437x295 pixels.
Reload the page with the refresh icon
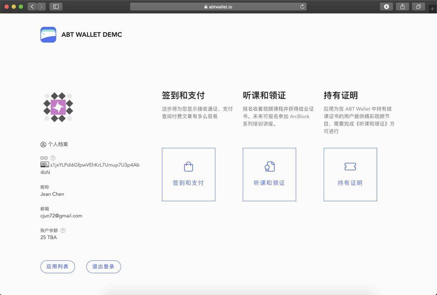pyautogui.click(x=302, y=7)
